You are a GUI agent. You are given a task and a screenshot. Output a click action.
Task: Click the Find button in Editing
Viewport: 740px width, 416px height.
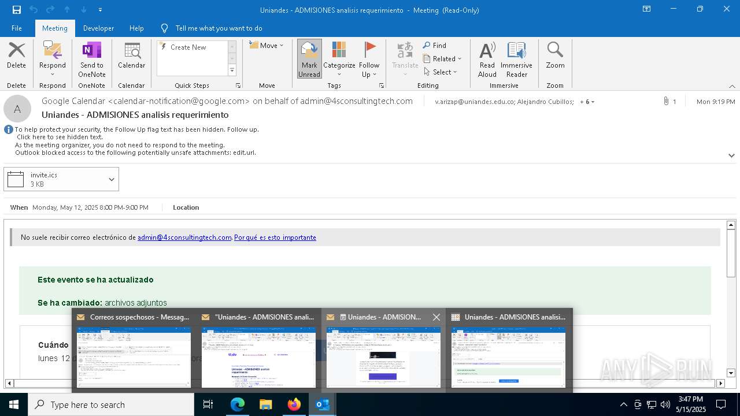point(435,46)
